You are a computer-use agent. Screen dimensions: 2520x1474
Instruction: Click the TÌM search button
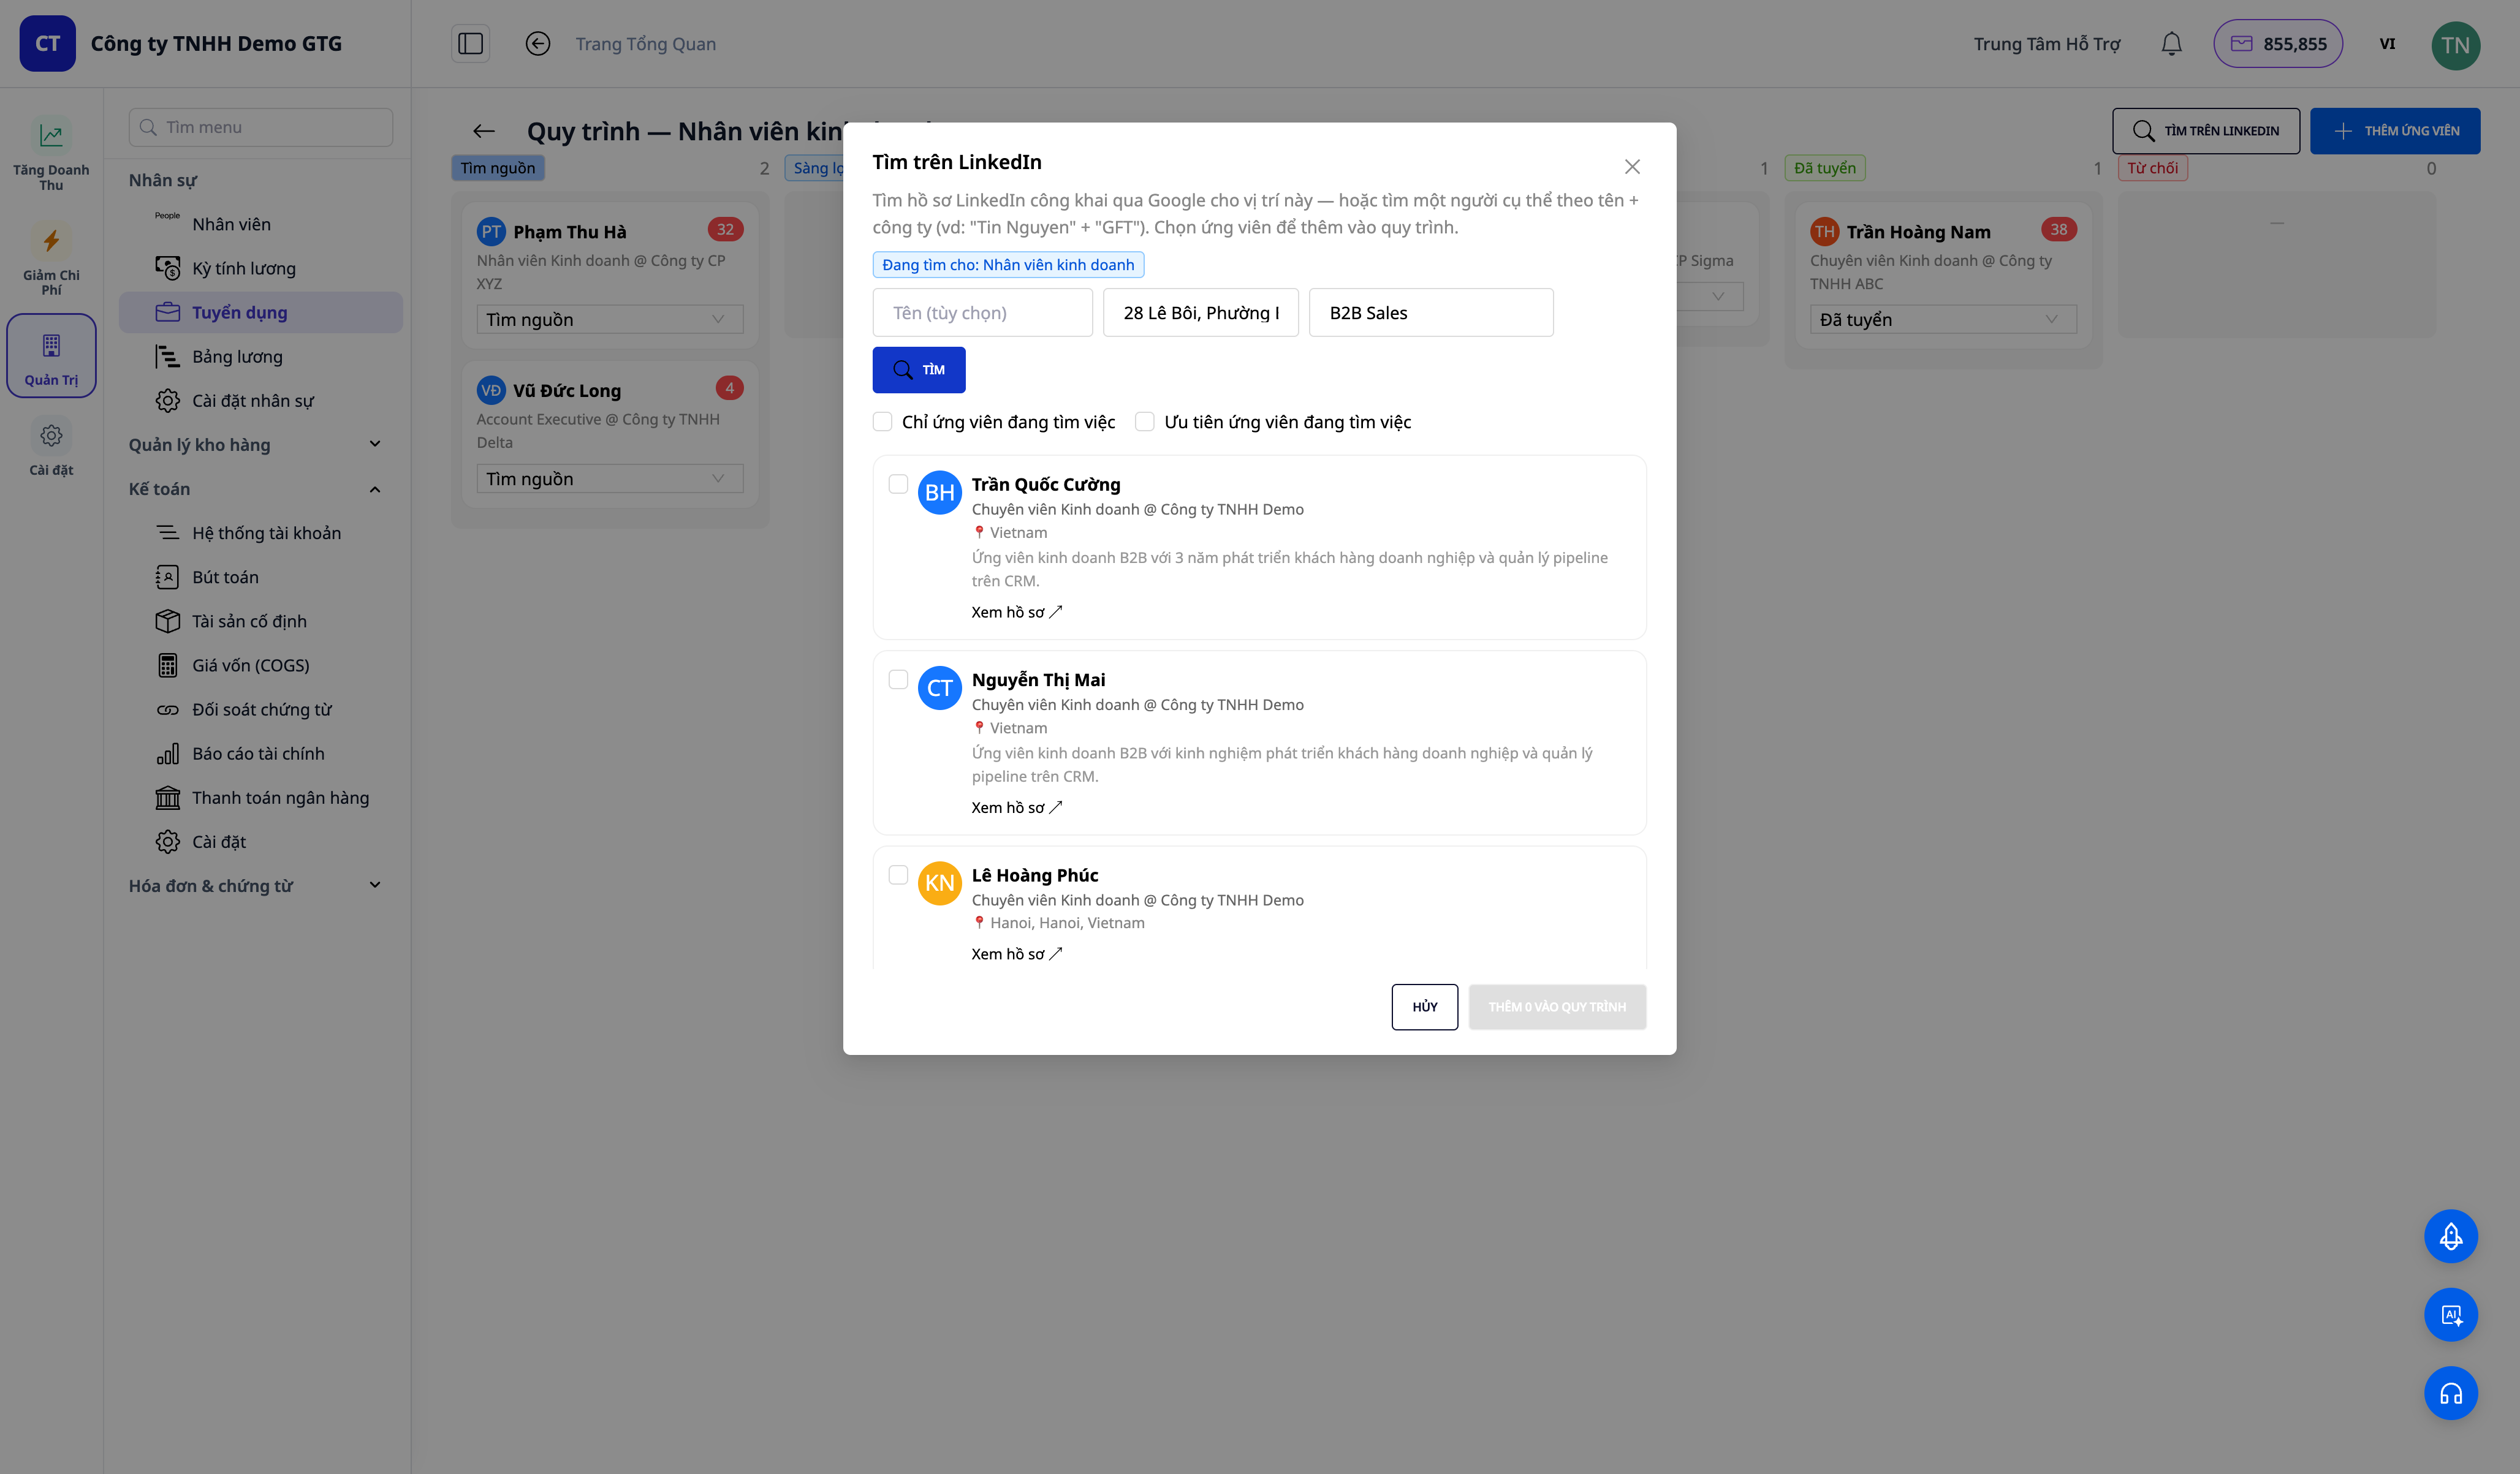918,370
